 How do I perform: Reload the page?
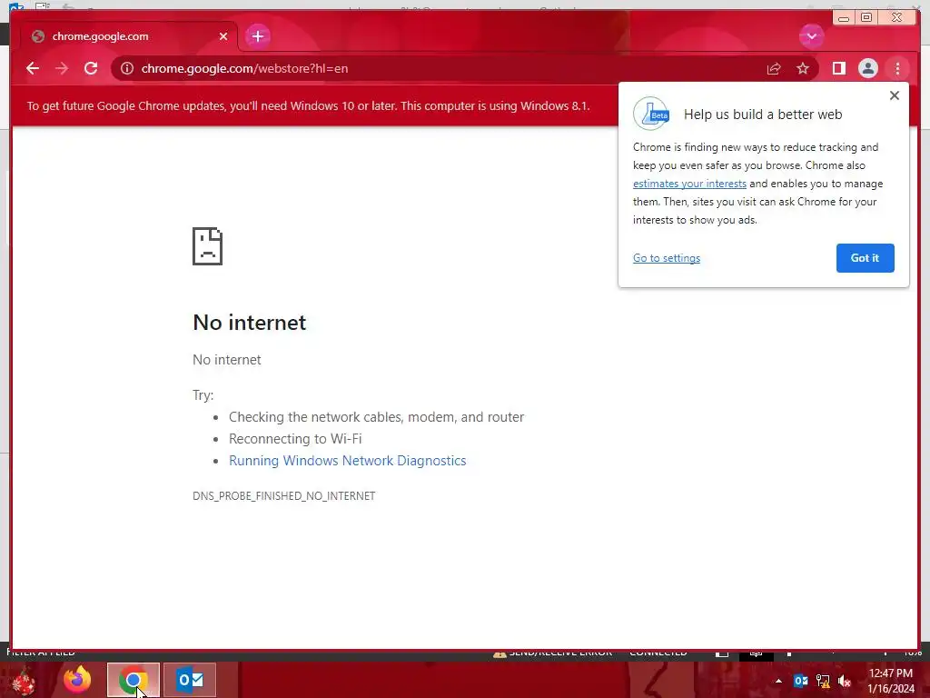tap(91, 68)
